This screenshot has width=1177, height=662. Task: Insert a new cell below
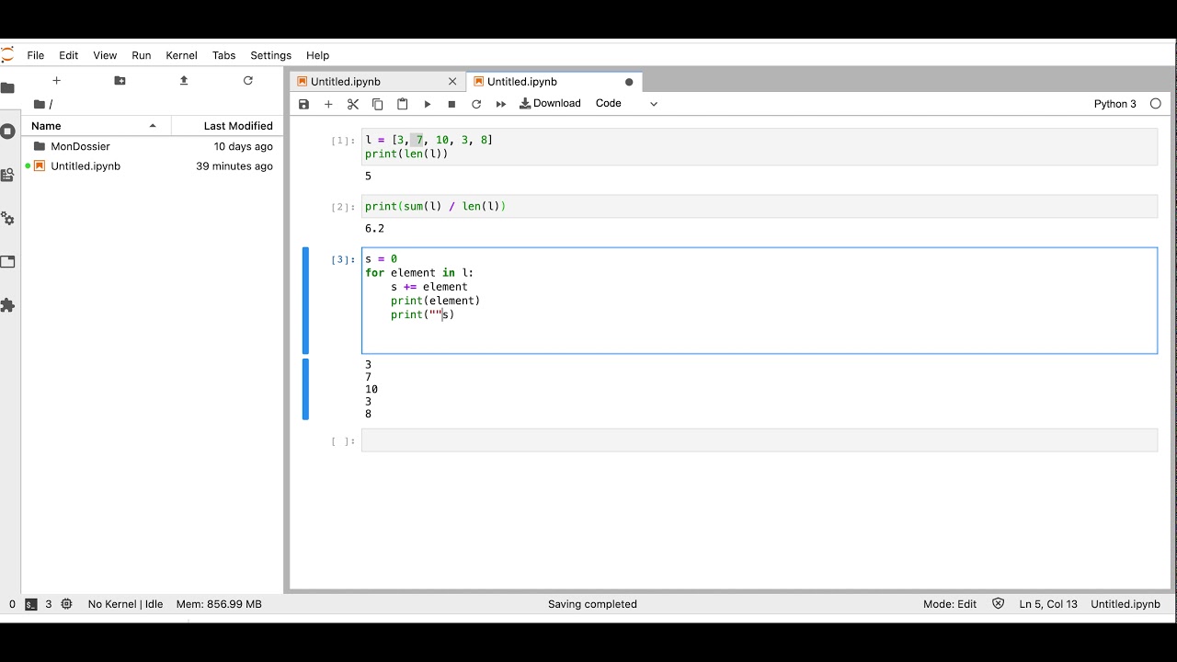[328, 103]
